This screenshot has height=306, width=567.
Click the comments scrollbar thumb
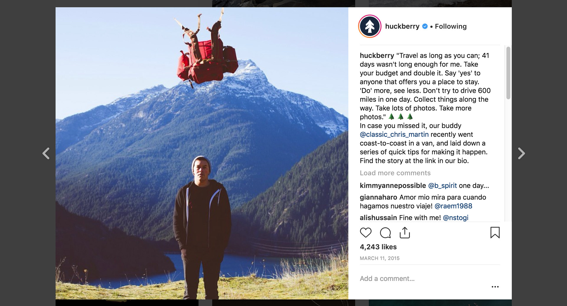[508, 73]
